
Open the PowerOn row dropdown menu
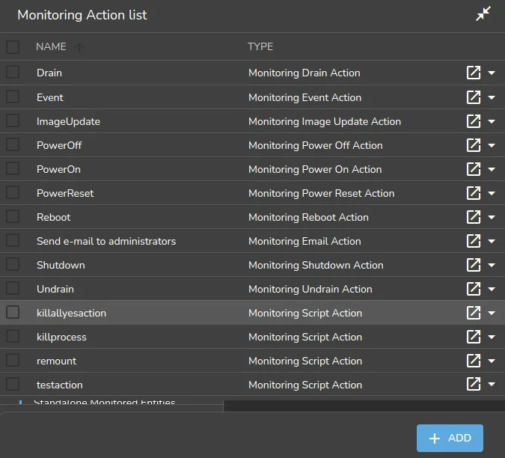[492, 169]
